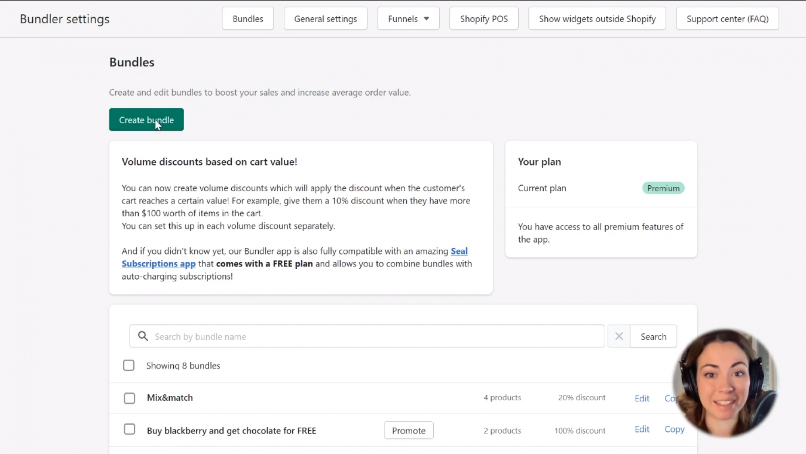Image resolution: width=806 pixels, height=454 pixels.
Task: Edit the blackberry chocolate bundle
Action: point(642,429)
